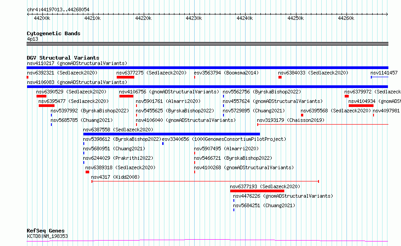Viewport: 401px width, 246px height.
Task: Select the red bar under nsv4106756
Action: pyautogui.click(x=126, y=96)
